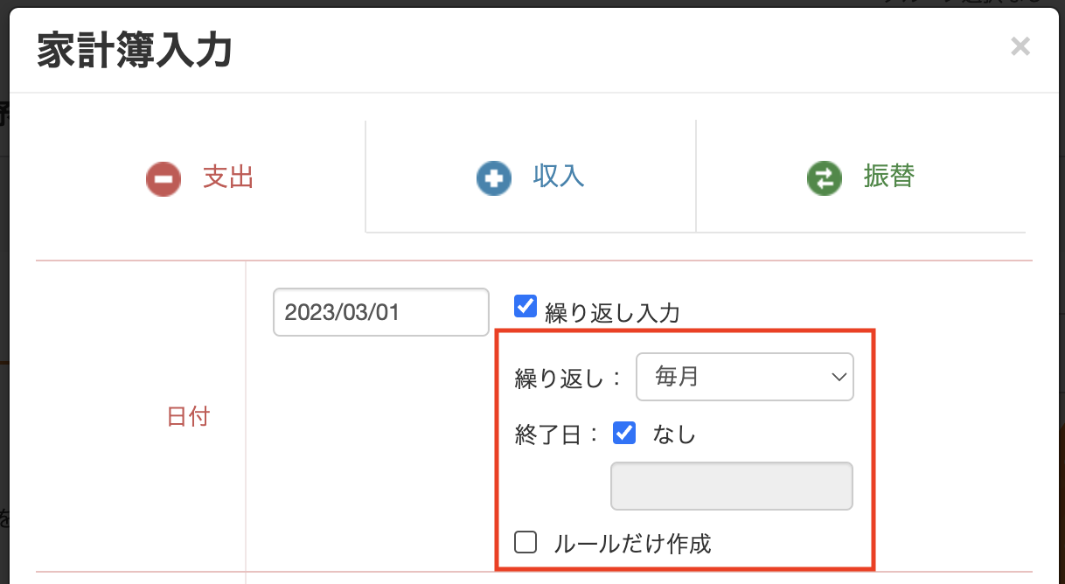Click the 家計簿入力 dialog title
1065x584 pixels.
[x=135, y=52]
